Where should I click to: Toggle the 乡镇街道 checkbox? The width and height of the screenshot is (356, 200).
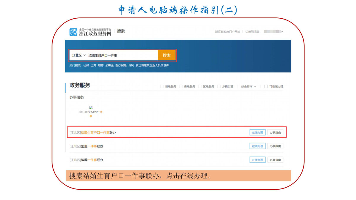point(219,87)
